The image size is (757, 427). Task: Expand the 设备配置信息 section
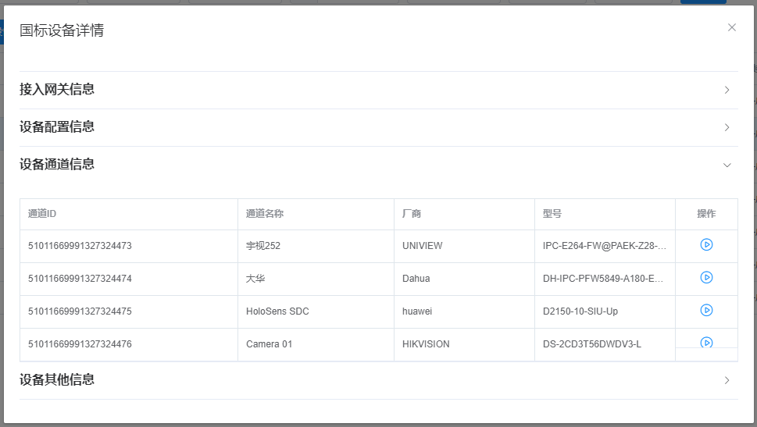378,127
